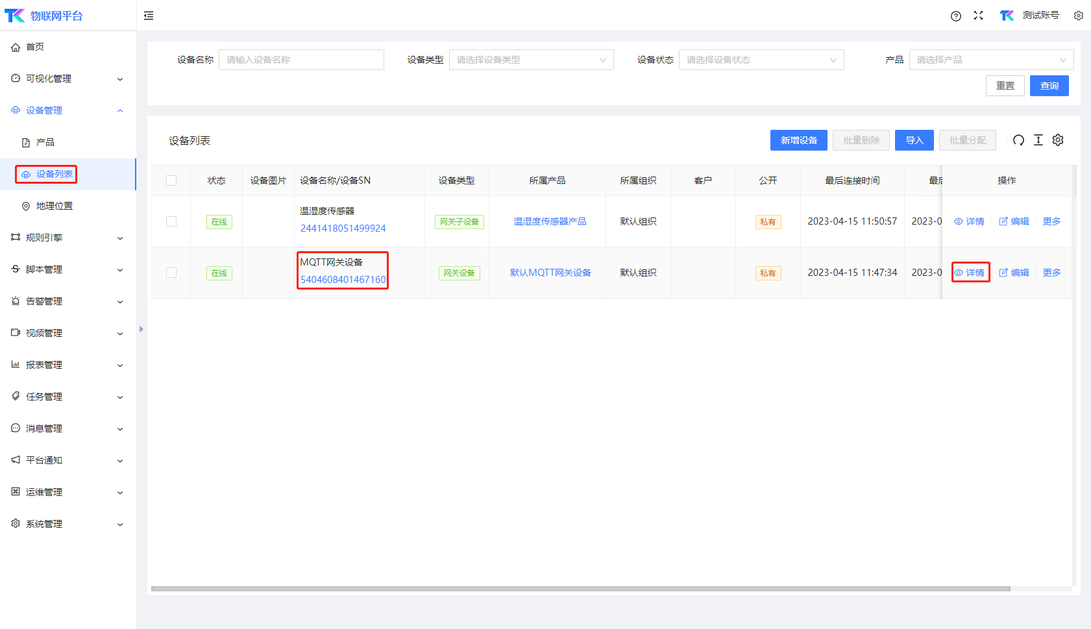Click the 消息管理 chat icon
Image resolution: width=1091 pixels, height=629 pixels.
(x=16, y=428)
